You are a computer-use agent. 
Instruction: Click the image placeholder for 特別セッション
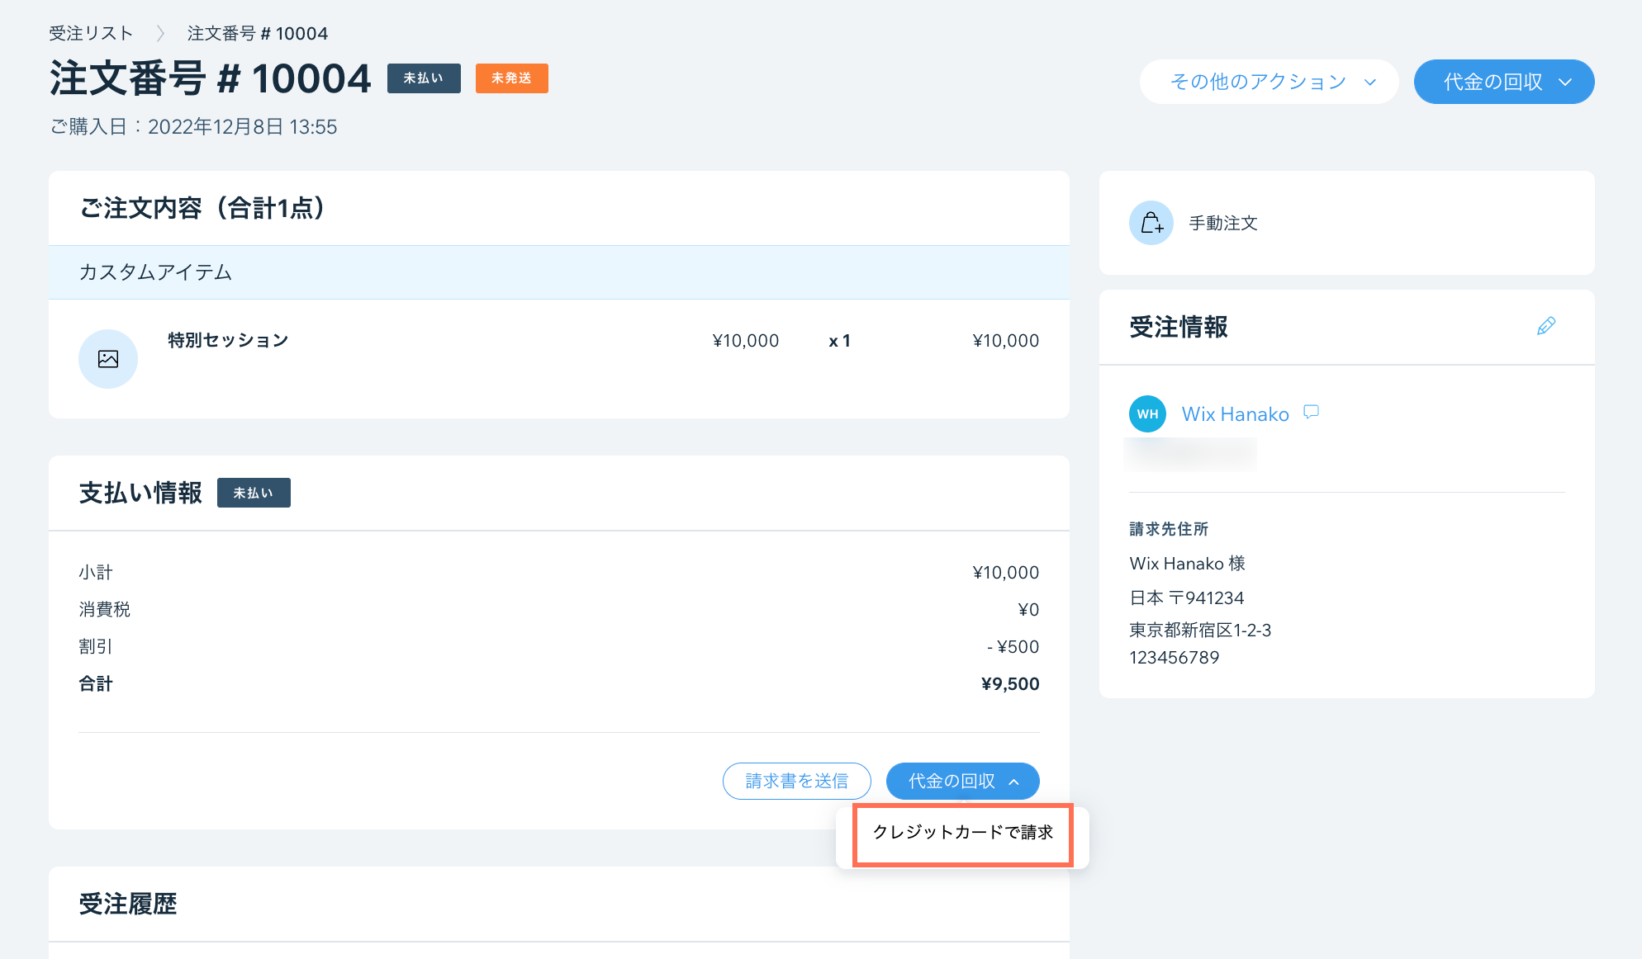108,359
